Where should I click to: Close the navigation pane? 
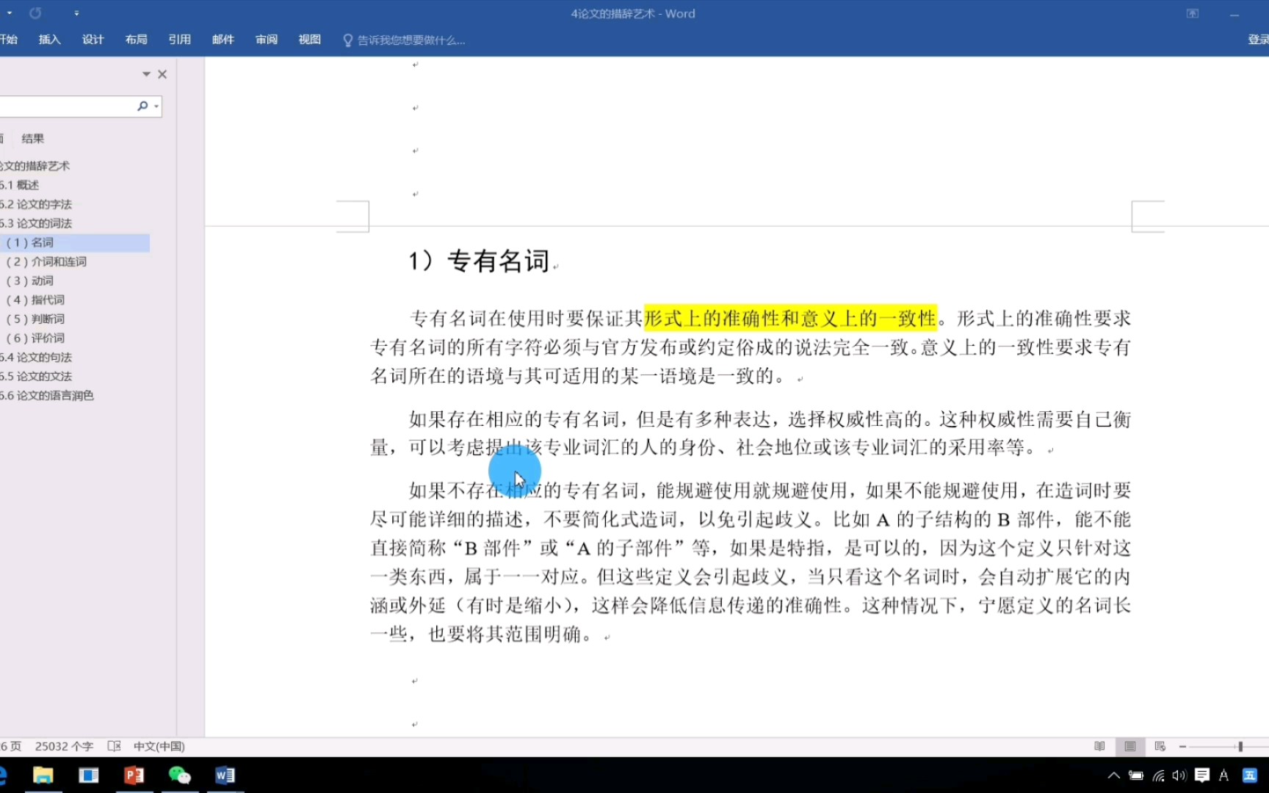tap(162, 74)
